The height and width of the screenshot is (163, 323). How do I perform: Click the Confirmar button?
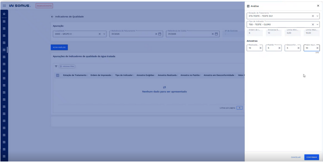[x=311, y=157]
